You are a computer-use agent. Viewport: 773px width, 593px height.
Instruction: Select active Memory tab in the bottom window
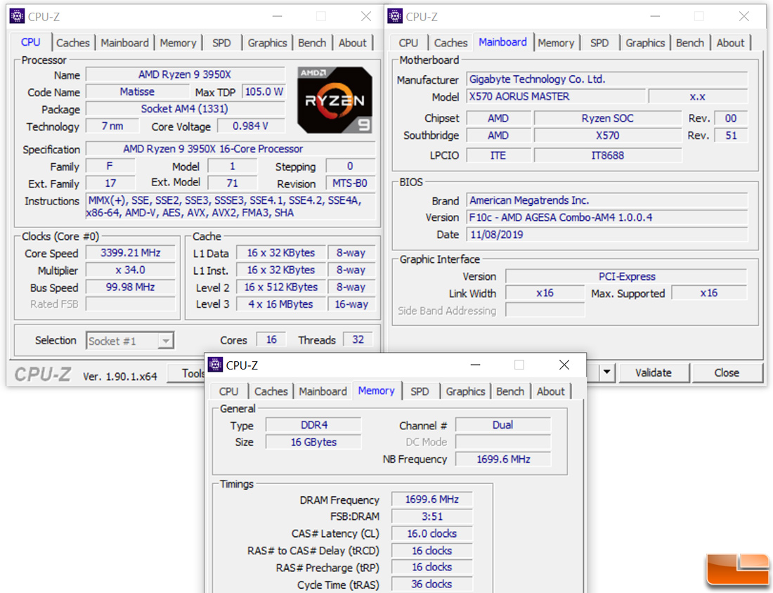377,391
